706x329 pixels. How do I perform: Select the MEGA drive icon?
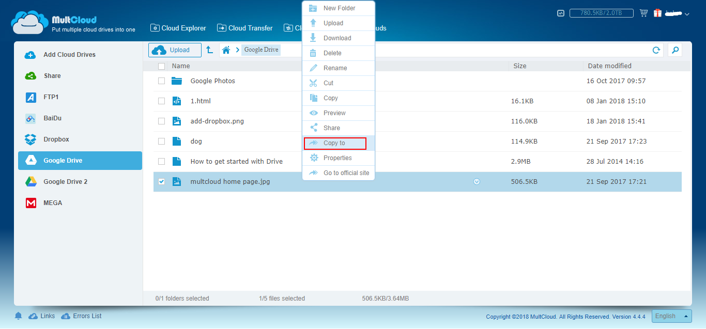30,203
